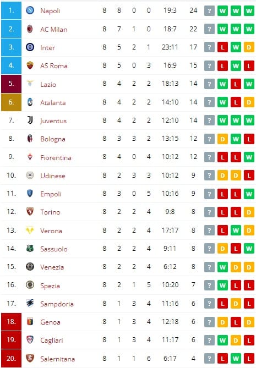Click the blue rank 1 position box
256x368 pixels.
(11, 10)
